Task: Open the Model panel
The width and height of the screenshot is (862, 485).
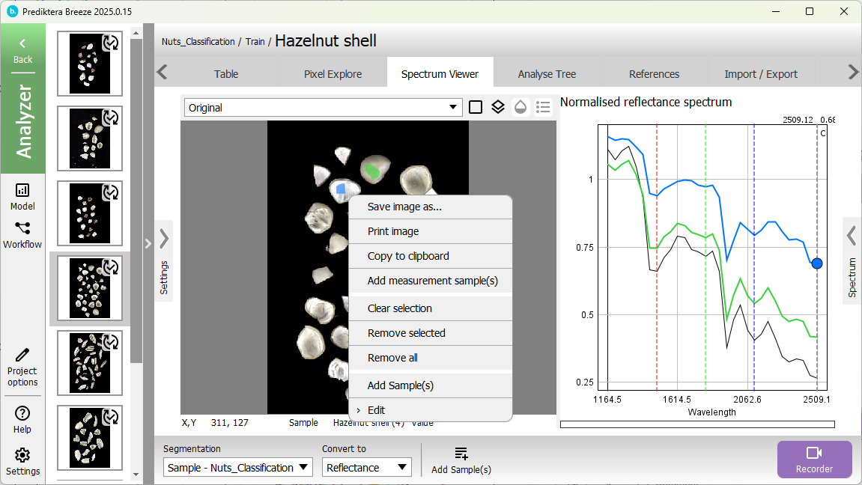Action: [x=22, y=197]
